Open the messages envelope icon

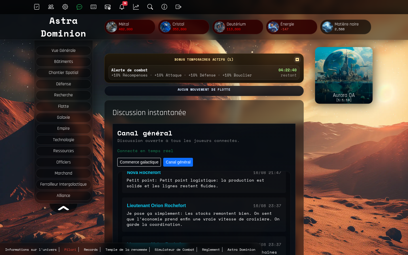(x=108, y=7)
